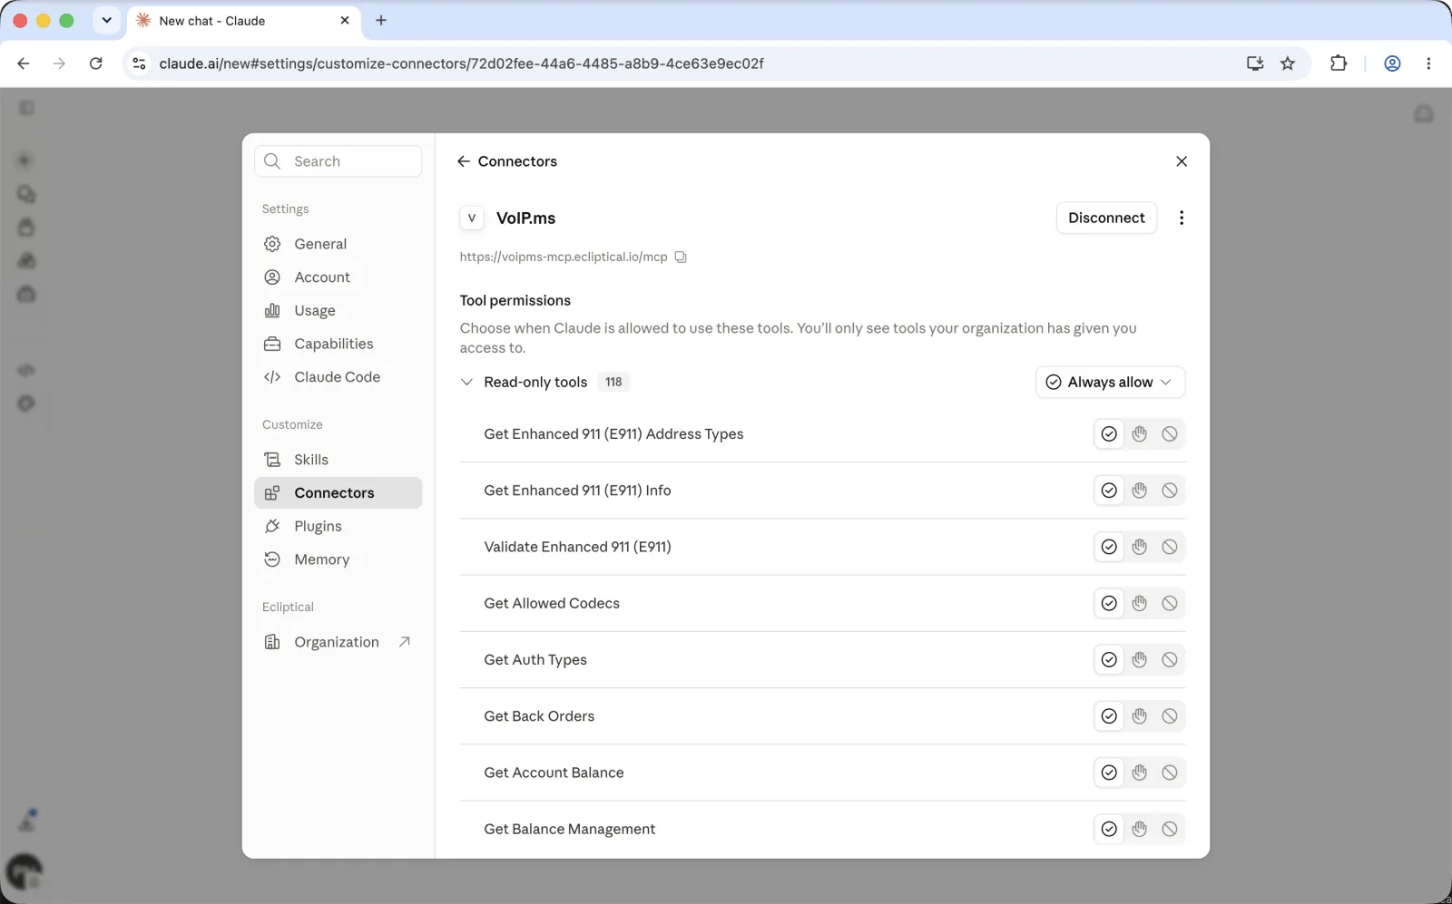Block the Get Allowed Codecs tool

tap(1170, 603)
